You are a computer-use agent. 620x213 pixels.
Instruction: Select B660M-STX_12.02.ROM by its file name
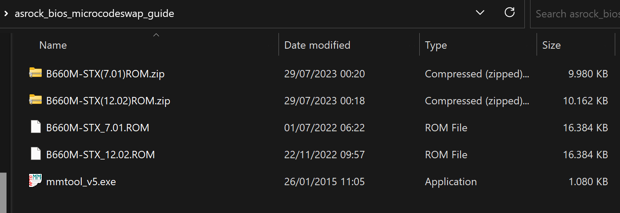[x=100, y=155]
